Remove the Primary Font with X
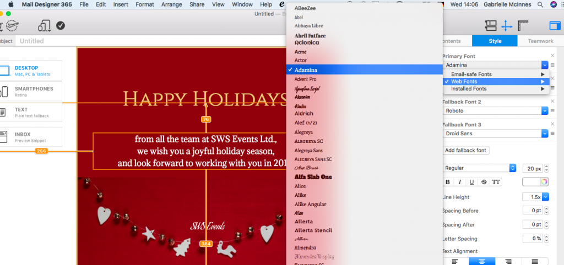Viewport: 564px width, 265px height. click(x=552, y=56)
